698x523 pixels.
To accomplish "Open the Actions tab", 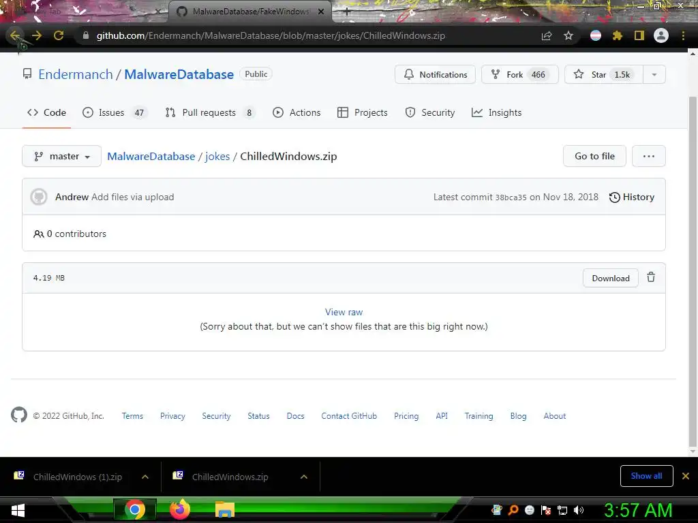I will click(x=297, y=112).
